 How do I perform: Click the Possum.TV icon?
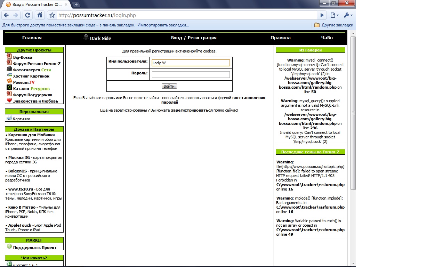9,81
